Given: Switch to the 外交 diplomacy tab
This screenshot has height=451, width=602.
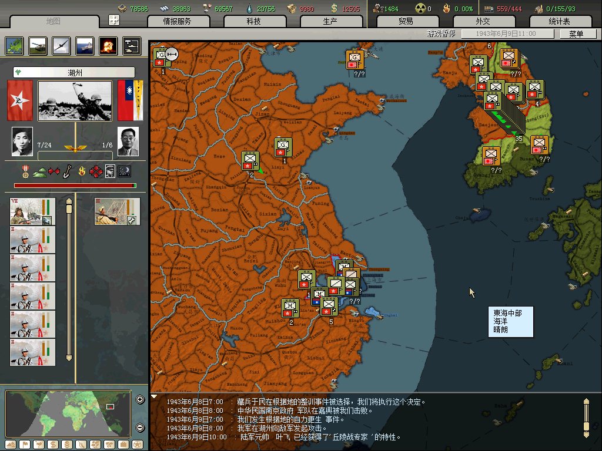Looking at the screenshot, I should click(481, 21).
